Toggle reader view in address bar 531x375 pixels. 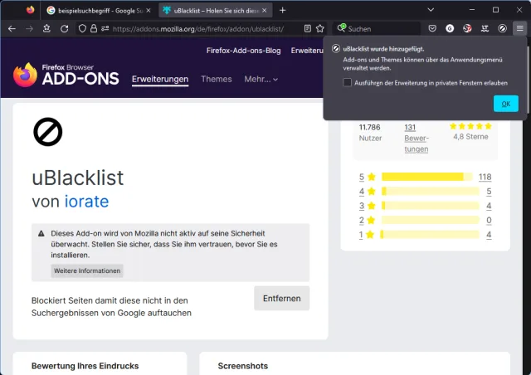tap(308, 29)
